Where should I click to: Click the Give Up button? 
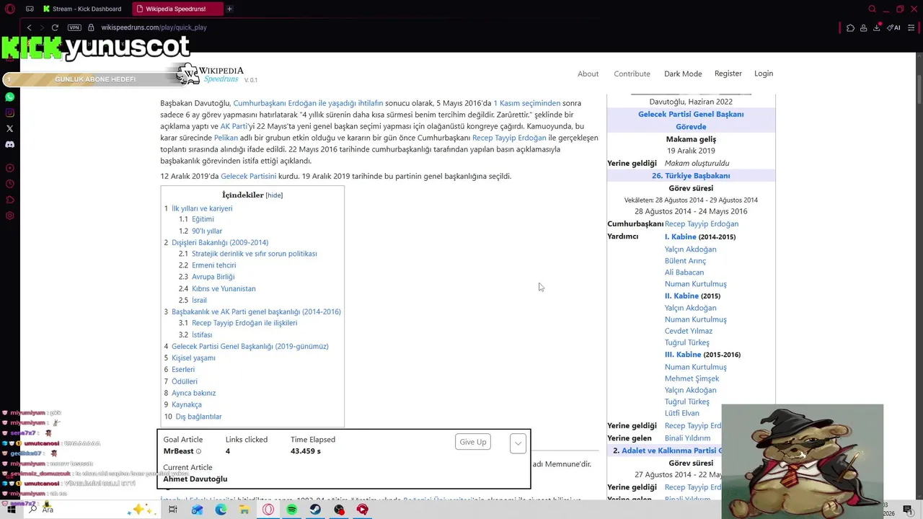(473, 442)
